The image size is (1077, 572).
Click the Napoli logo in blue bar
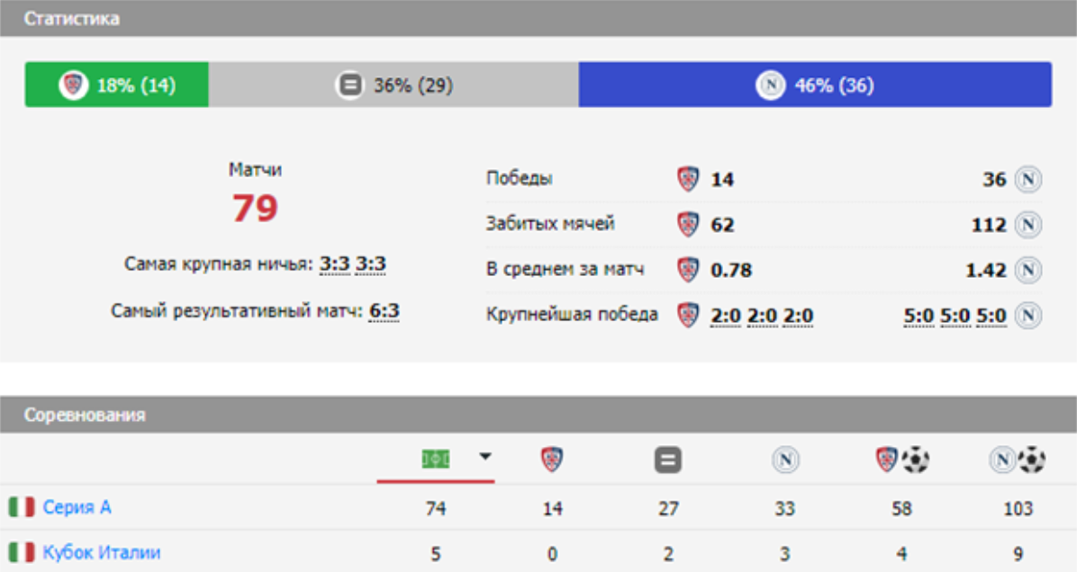click(770, 85)
